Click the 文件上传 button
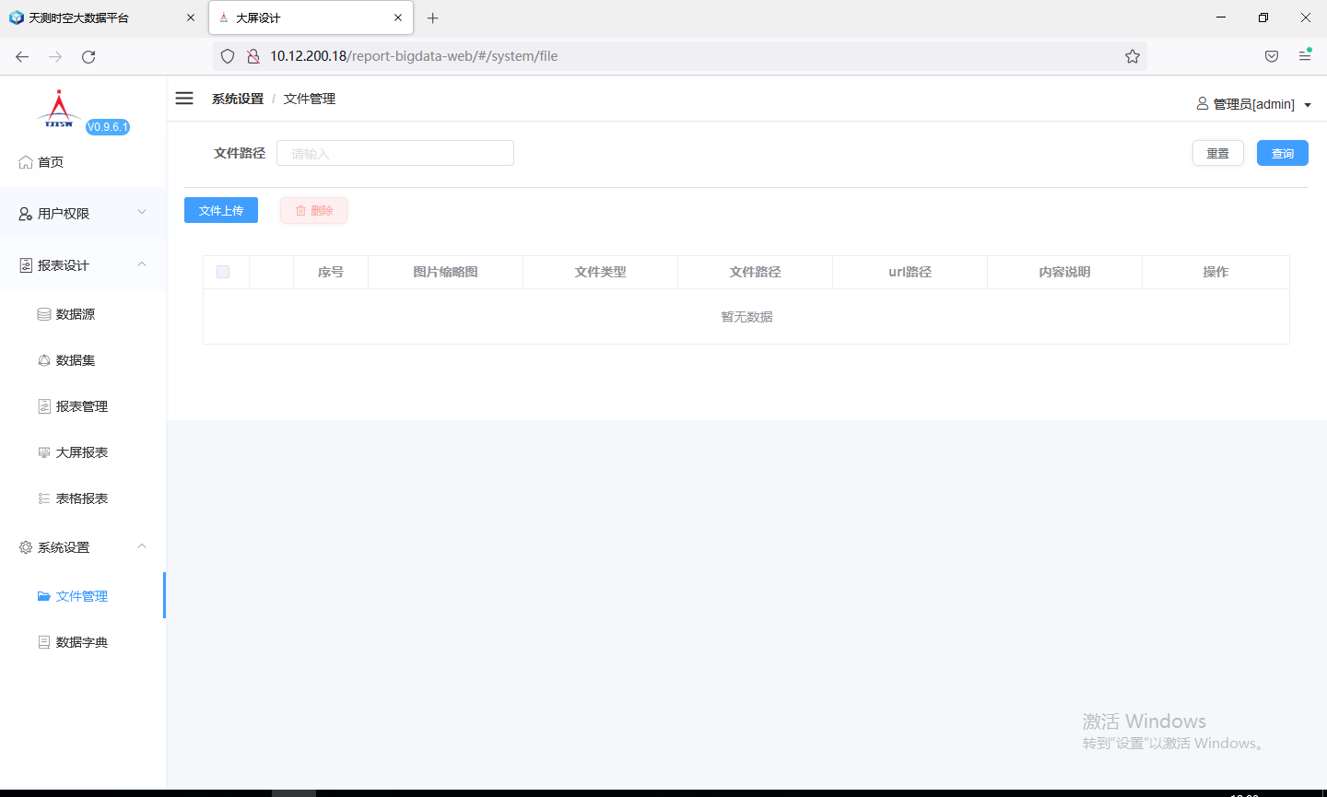This screenshot has width=1327, height=797. pos(221,210)
